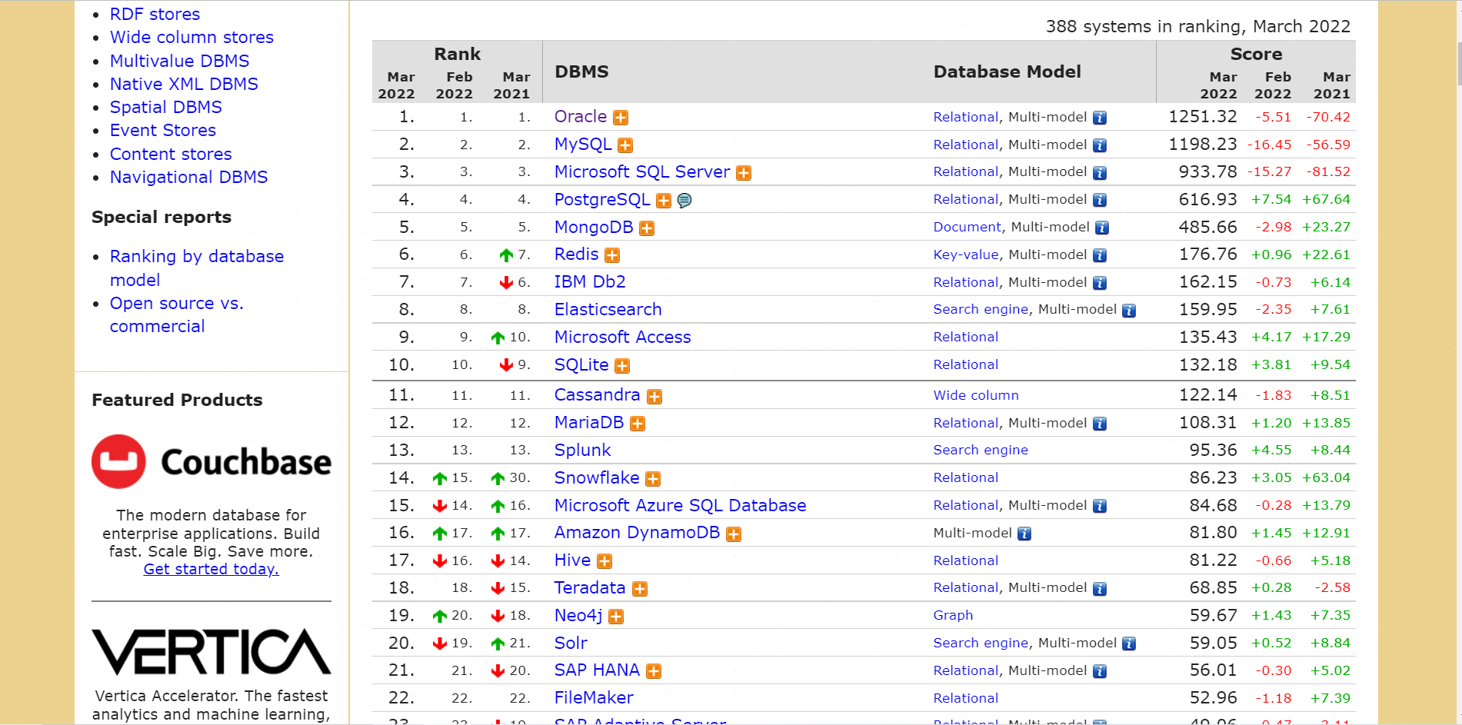This screenshot has width=1462, height=725.
Task: Click the Get started today link
Action: pos(211,569)
